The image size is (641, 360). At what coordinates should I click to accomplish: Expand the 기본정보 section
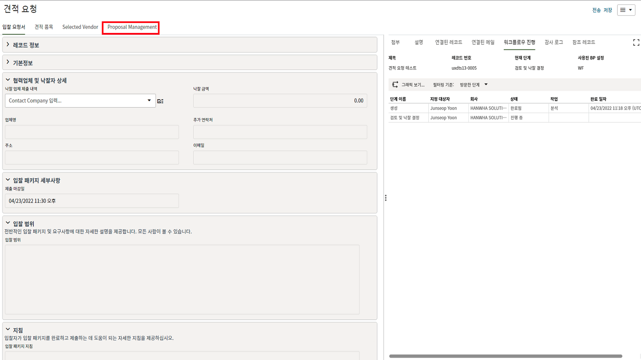(x=8, y=63)
